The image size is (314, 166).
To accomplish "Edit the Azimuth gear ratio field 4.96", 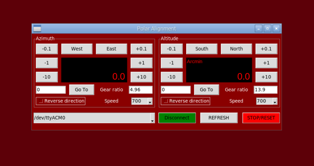I will click(x=141, y=90).
